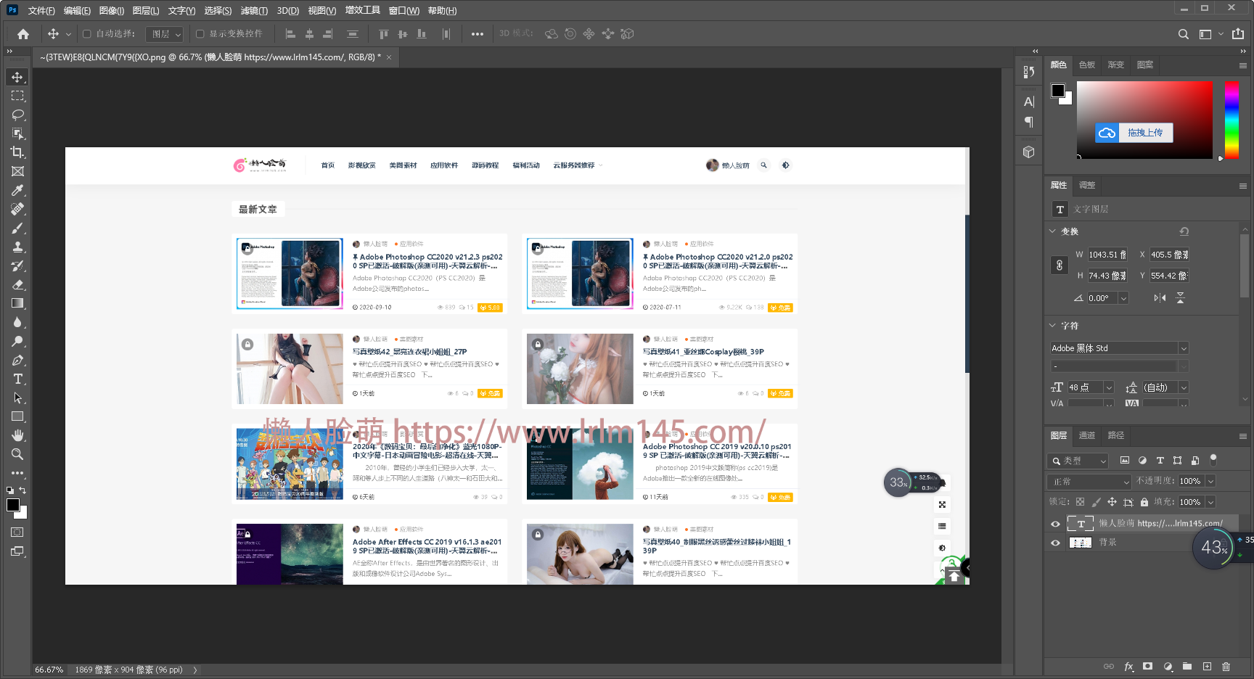Collapse the 变换 section
The height and width of the screenshot is (679, 1254).
1053,231
